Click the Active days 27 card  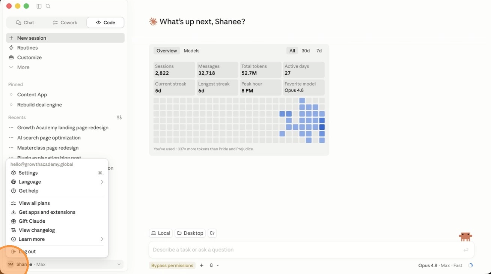click(x=304, y=70)
